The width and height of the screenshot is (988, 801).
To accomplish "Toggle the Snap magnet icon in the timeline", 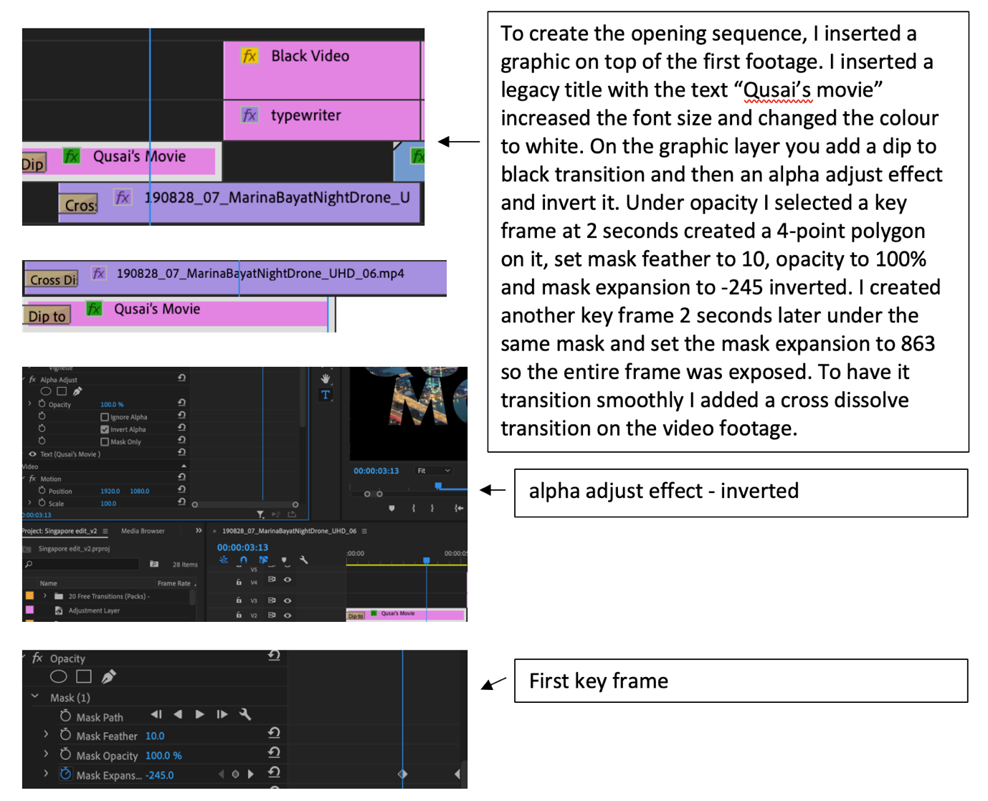I will click(244, 560).
